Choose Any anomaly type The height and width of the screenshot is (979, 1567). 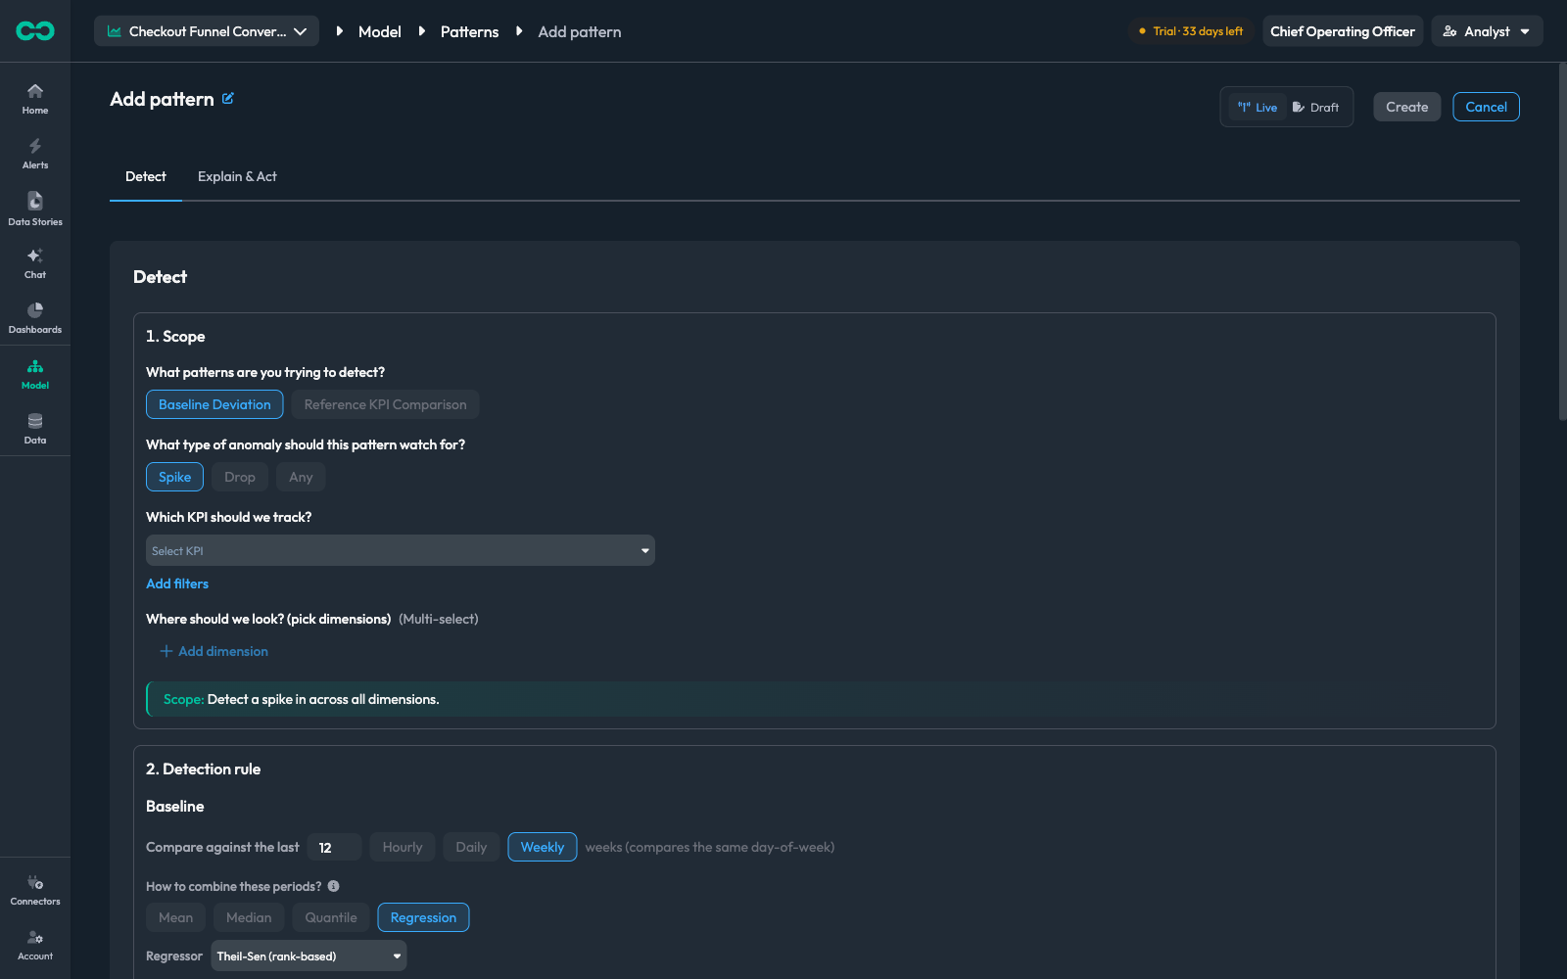[x=301, y=477]
